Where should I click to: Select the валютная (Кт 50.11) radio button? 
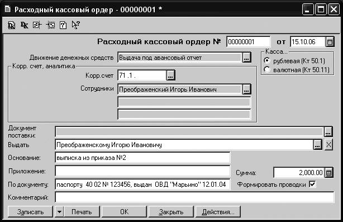(267, 70)
